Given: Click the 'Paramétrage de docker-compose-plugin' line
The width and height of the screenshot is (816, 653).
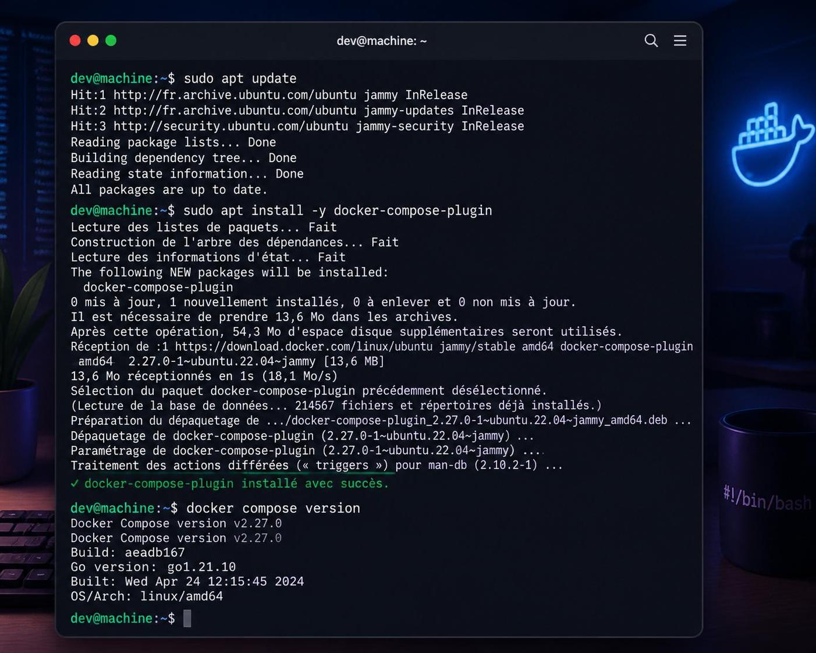Looking at the screenshot, I should (307, 450).
